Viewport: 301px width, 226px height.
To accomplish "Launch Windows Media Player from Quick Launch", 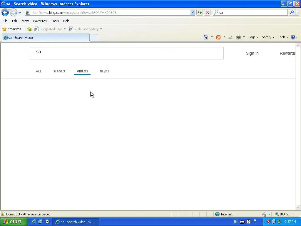I will (47, 222).
